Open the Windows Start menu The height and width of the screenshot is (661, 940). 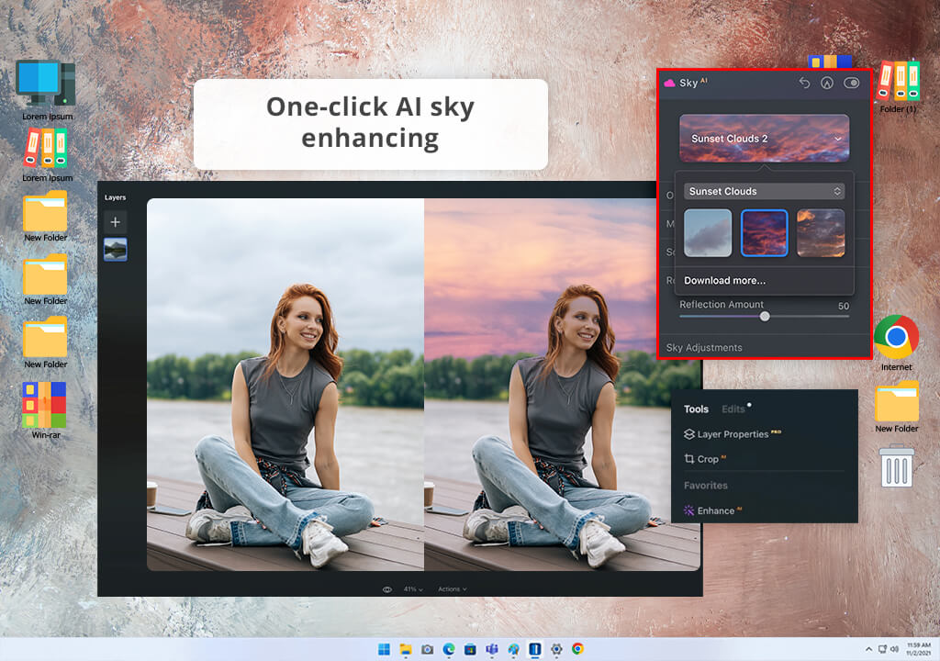[385, 649]
